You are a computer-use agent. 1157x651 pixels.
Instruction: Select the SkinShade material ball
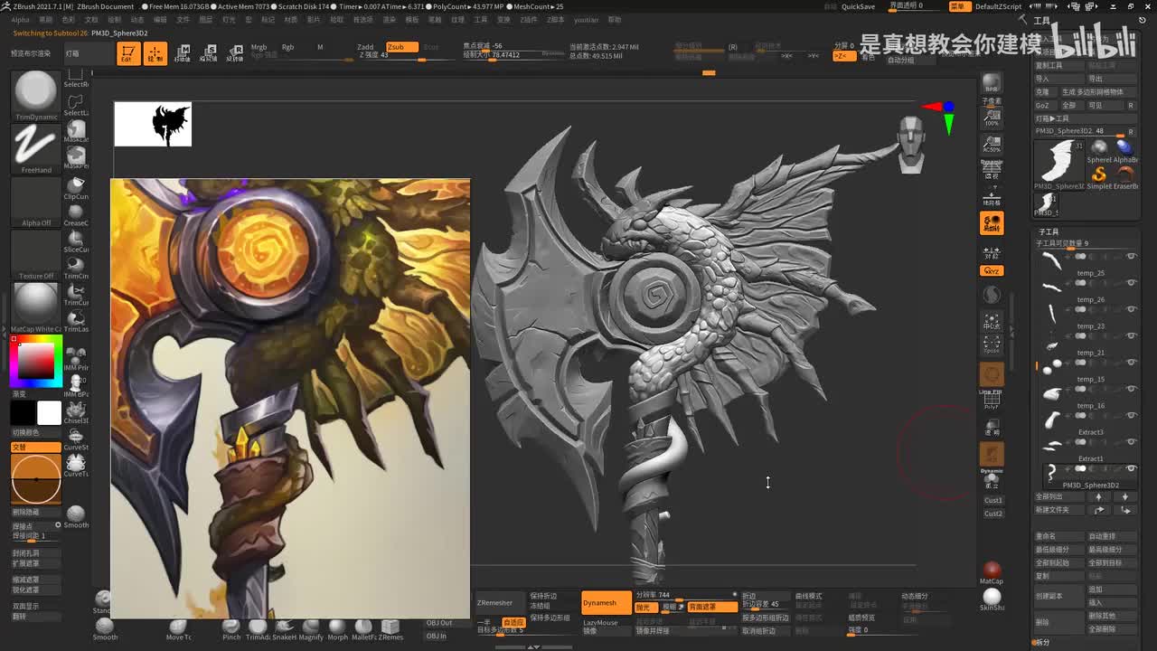click(992, 599)
